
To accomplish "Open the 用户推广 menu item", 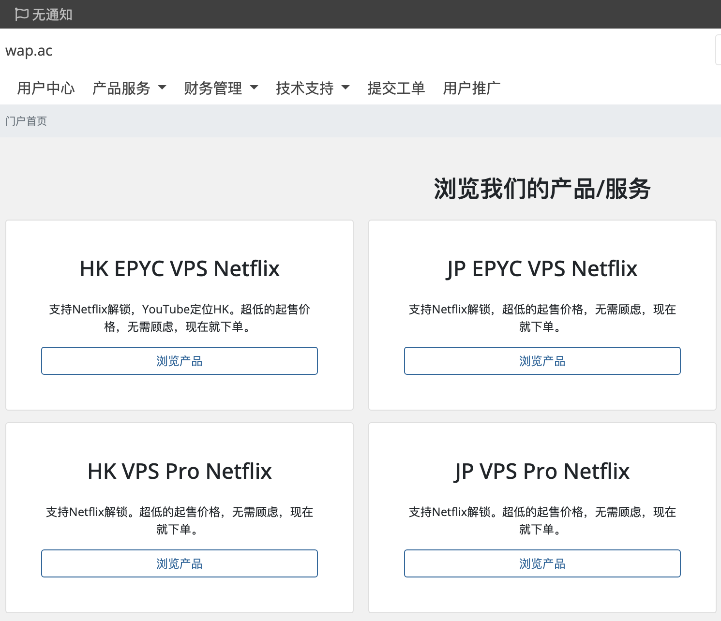I will coord(472,88).
